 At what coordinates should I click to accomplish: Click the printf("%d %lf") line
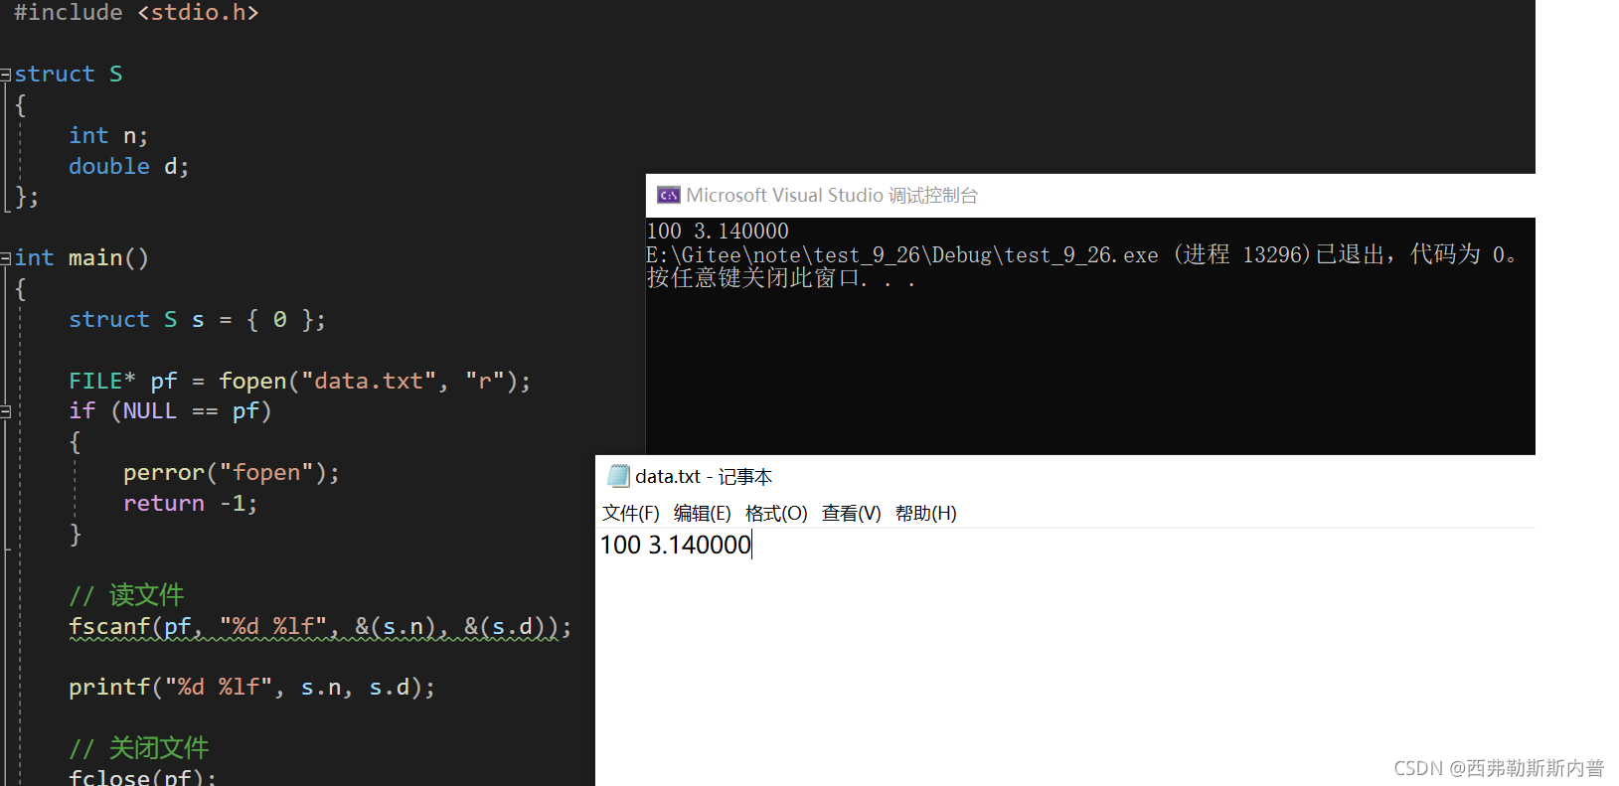(x=251, y=687)
